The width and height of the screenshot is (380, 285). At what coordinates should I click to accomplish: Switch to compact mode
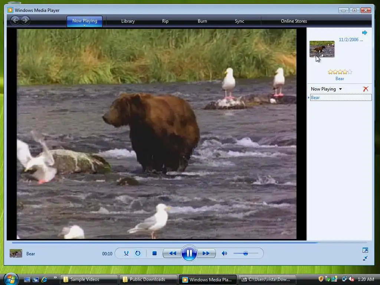[x=365, y=258]
